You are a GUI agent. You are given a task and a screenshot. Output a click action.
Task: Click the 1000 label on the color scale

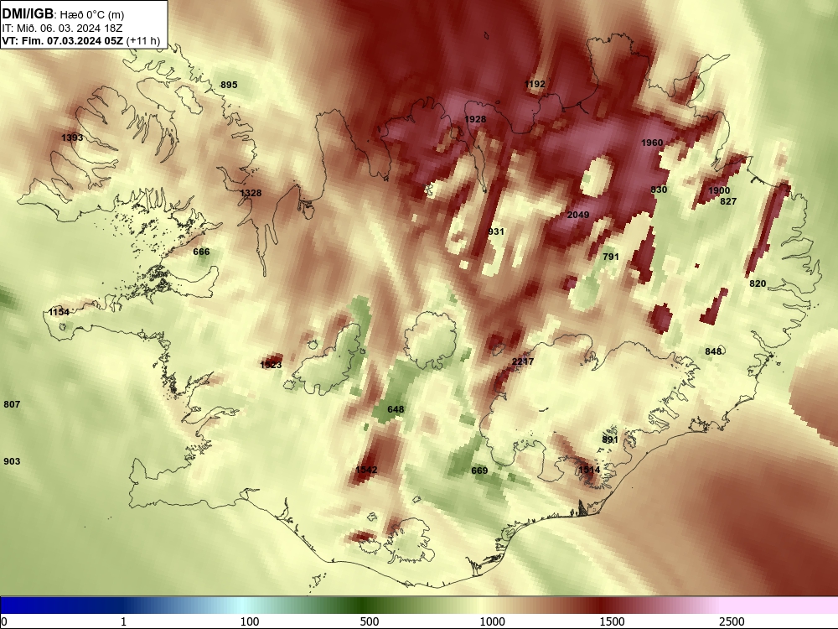[492, 621]
